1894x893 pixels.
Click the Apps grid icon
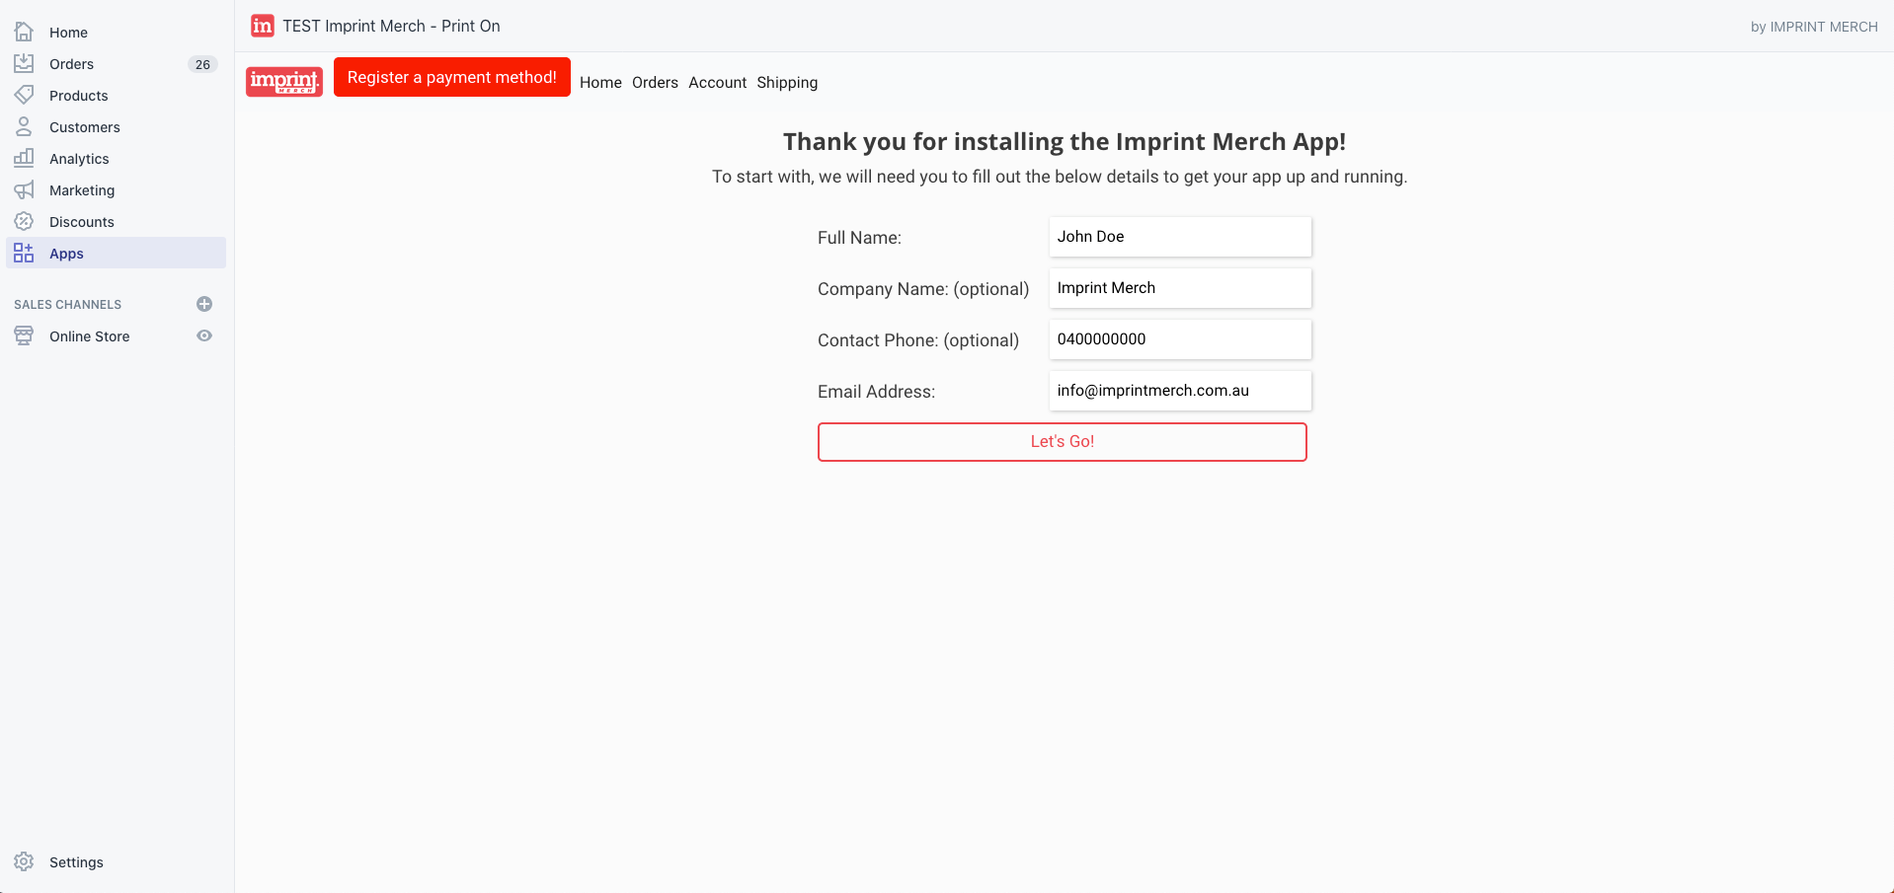pos(24,254)
